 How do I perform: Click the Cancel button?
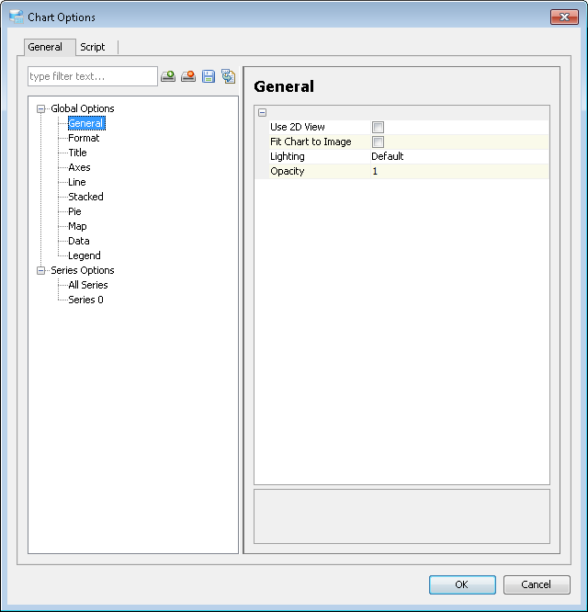point(537,584)
